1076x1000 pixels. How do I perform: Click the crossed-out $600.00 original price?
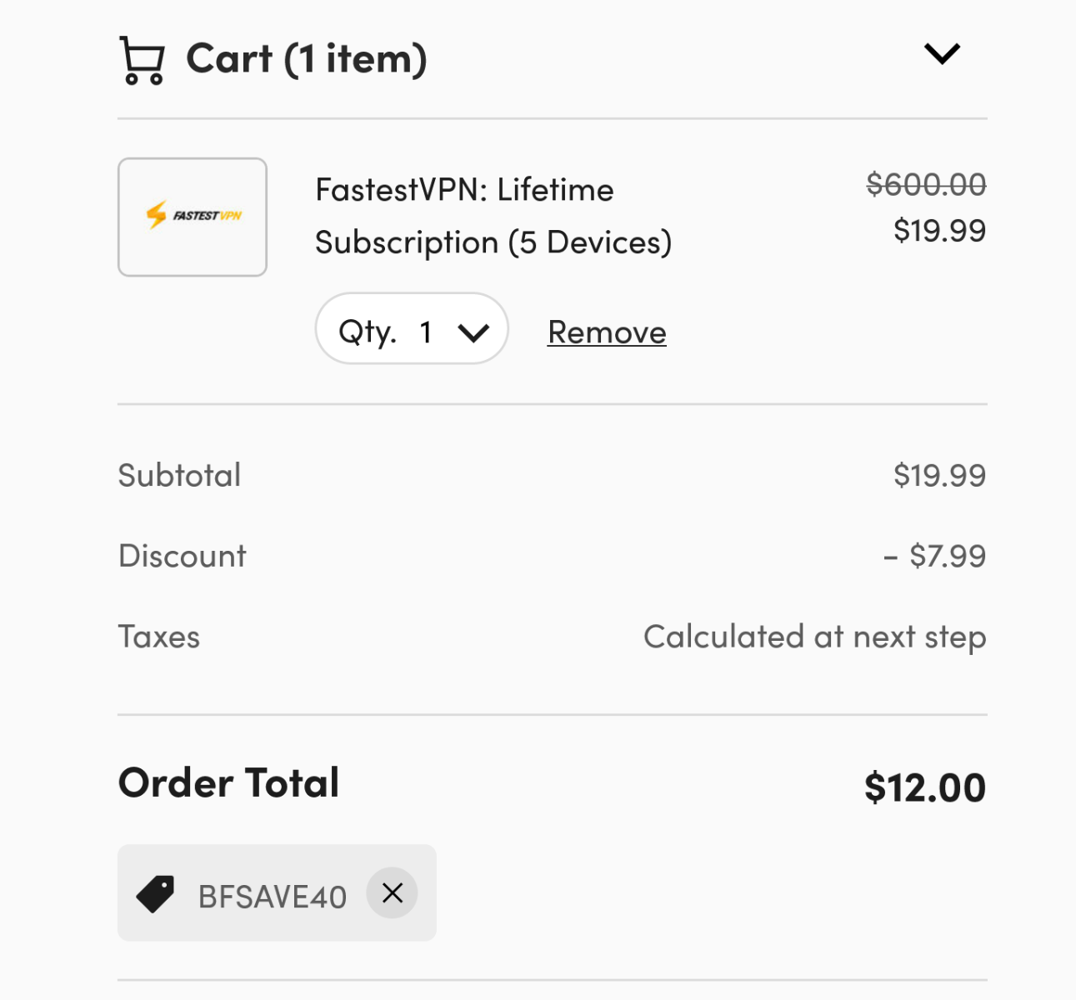tap(926, 184)
